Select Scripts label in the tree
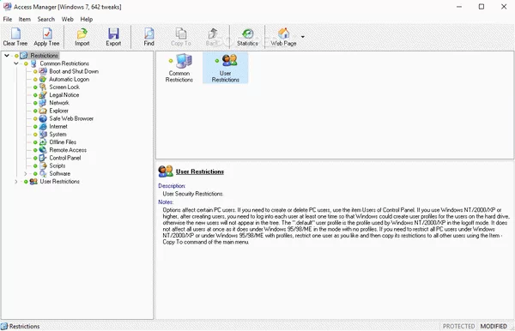Viewport: 515px width, 331px height. (58, 165)
